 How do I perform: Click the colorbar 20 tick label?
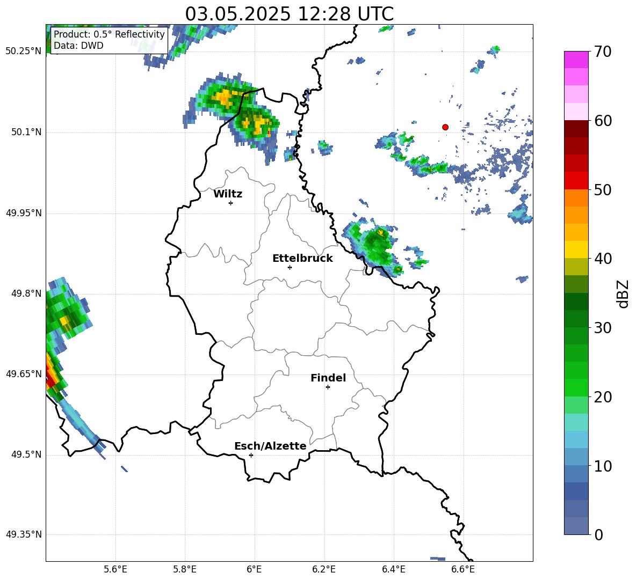pyautogui.click(x=603, y=397)
